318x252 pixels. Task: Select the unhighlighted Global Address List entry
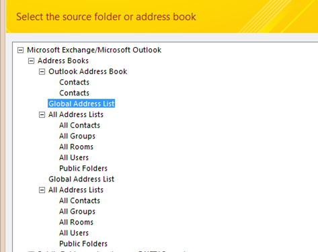(81, 179)
